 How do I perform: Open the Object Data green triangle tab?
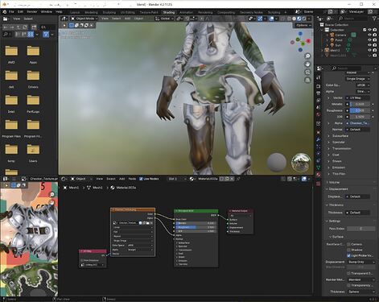pyautogui.click(x=319, y=168)
